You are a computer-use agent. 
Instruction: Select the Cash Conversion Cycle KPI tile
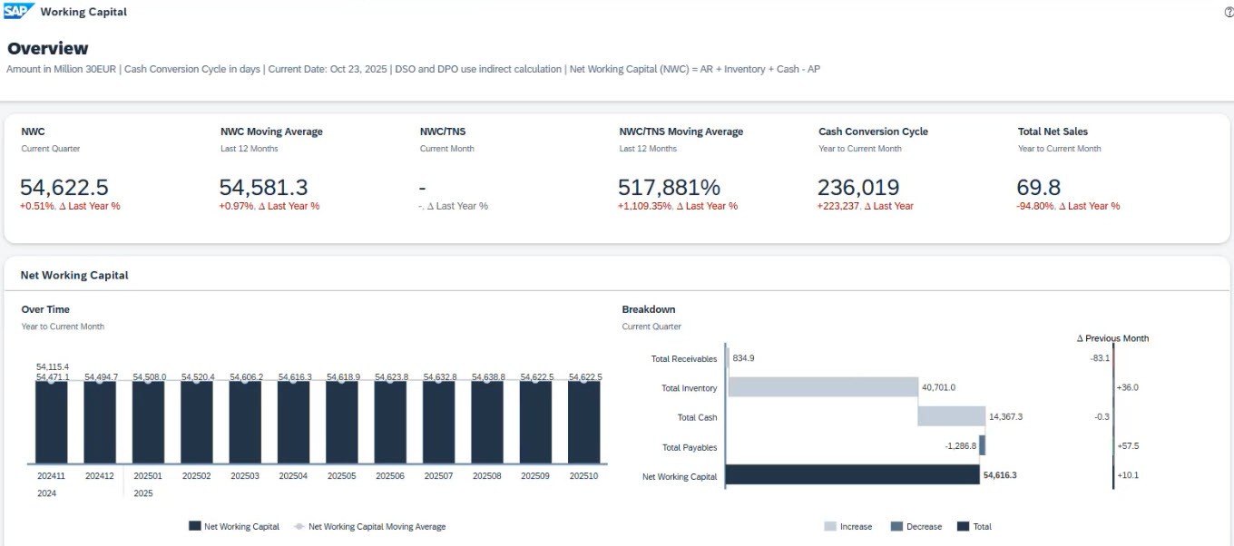873,168
